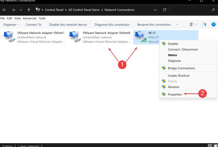
Task: Open Help with the question mark icon
Action: tap(213, 24)
